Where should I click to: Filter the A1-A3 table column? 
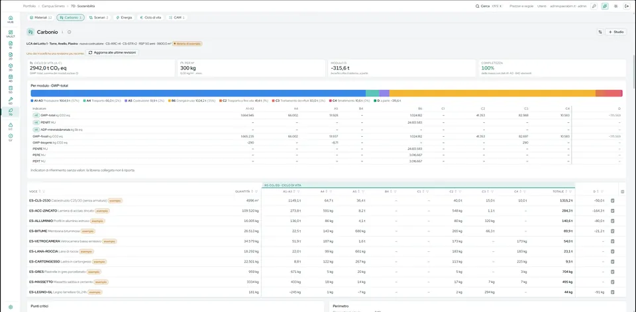click(x=299, y=192)
